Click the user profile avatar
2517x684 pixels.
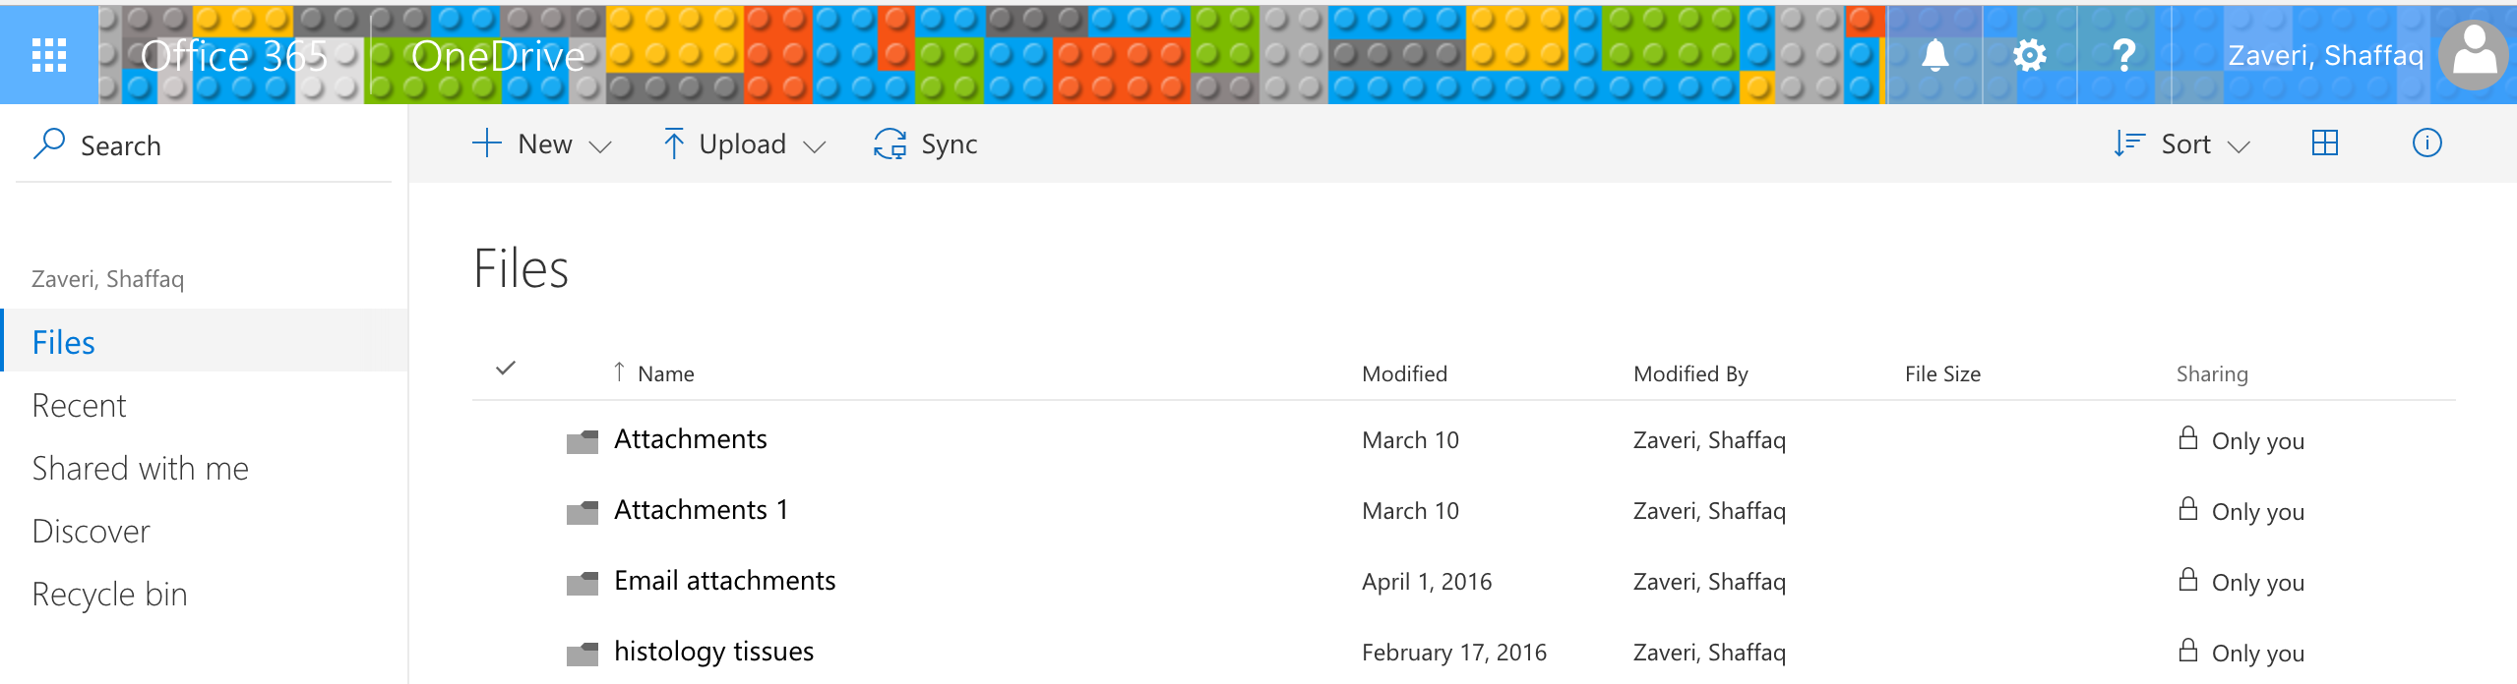pyautogui.click(x=2474, y=55)
